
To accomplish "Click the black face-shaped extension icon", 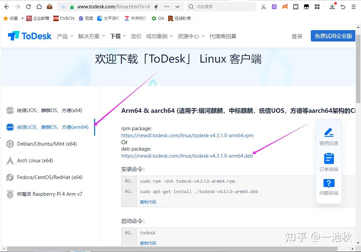I will [x=306, y=7].
